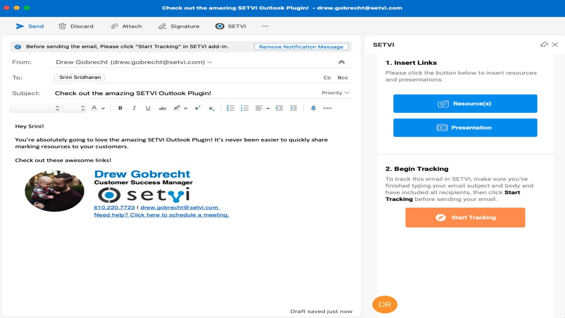Viewport: 565px width, 318px height.
Task: Insert Resource(s) via SETVI panel
Action: [x=465, y=104]
